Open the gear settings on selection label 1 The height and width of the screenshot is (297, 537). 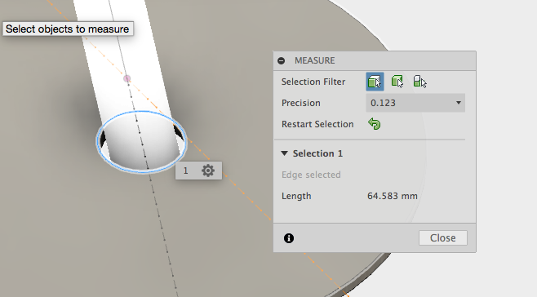tap(208, 171)
